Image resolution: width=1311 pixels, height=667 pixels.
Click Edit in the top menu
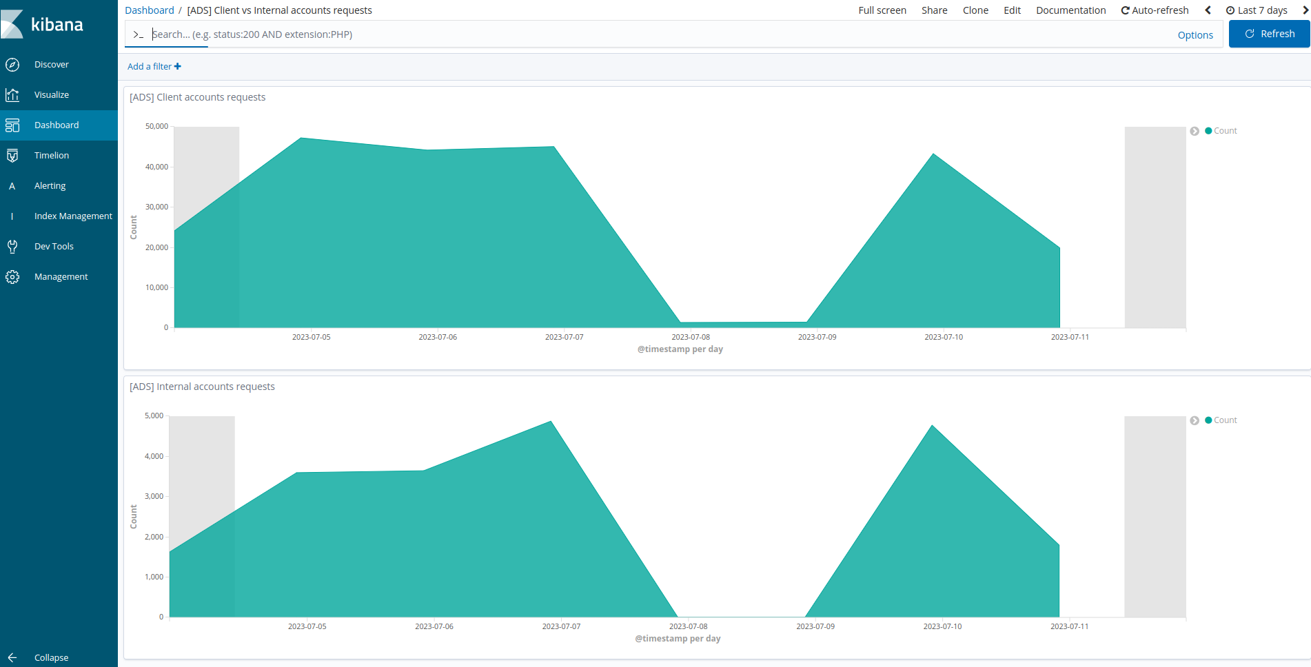[x=1013, y=10]
